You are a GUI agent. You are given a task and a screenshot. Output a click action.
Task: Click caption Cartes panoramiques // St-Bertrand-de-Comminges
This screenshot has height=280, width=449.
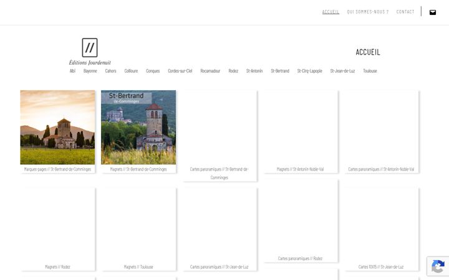(220, 173)
